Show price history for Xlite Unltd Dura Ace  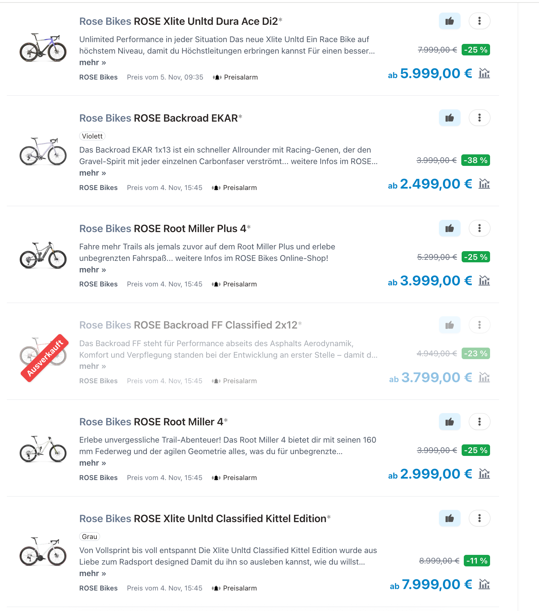(484, 73)
